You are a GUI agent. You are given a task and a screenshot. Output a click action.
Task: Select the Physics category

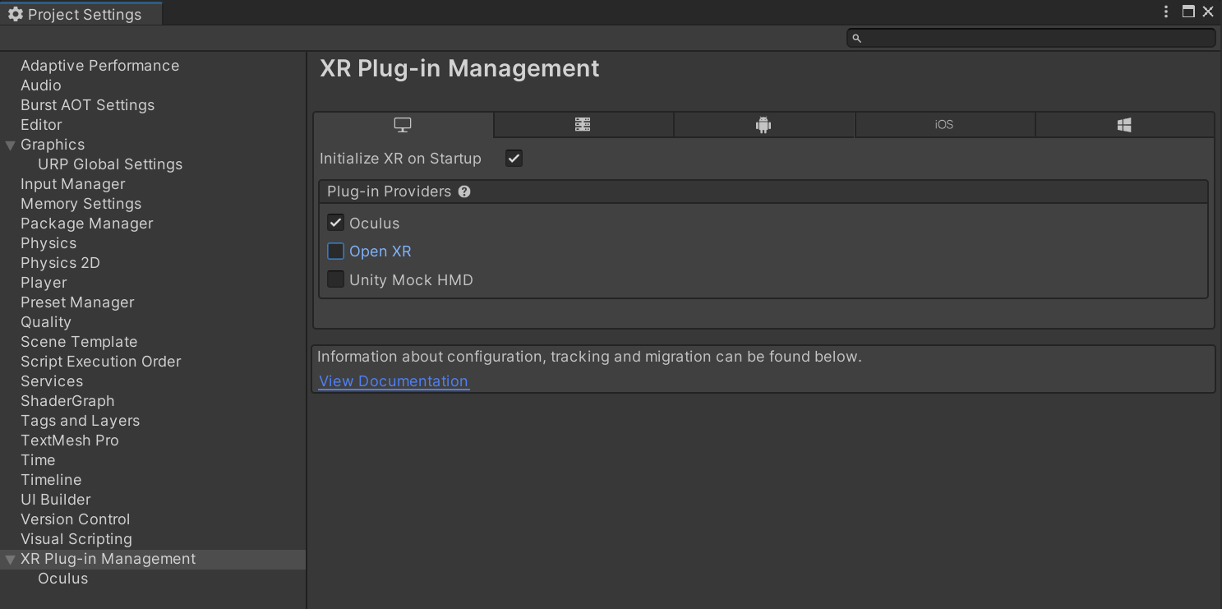click(x=48, y=243)
